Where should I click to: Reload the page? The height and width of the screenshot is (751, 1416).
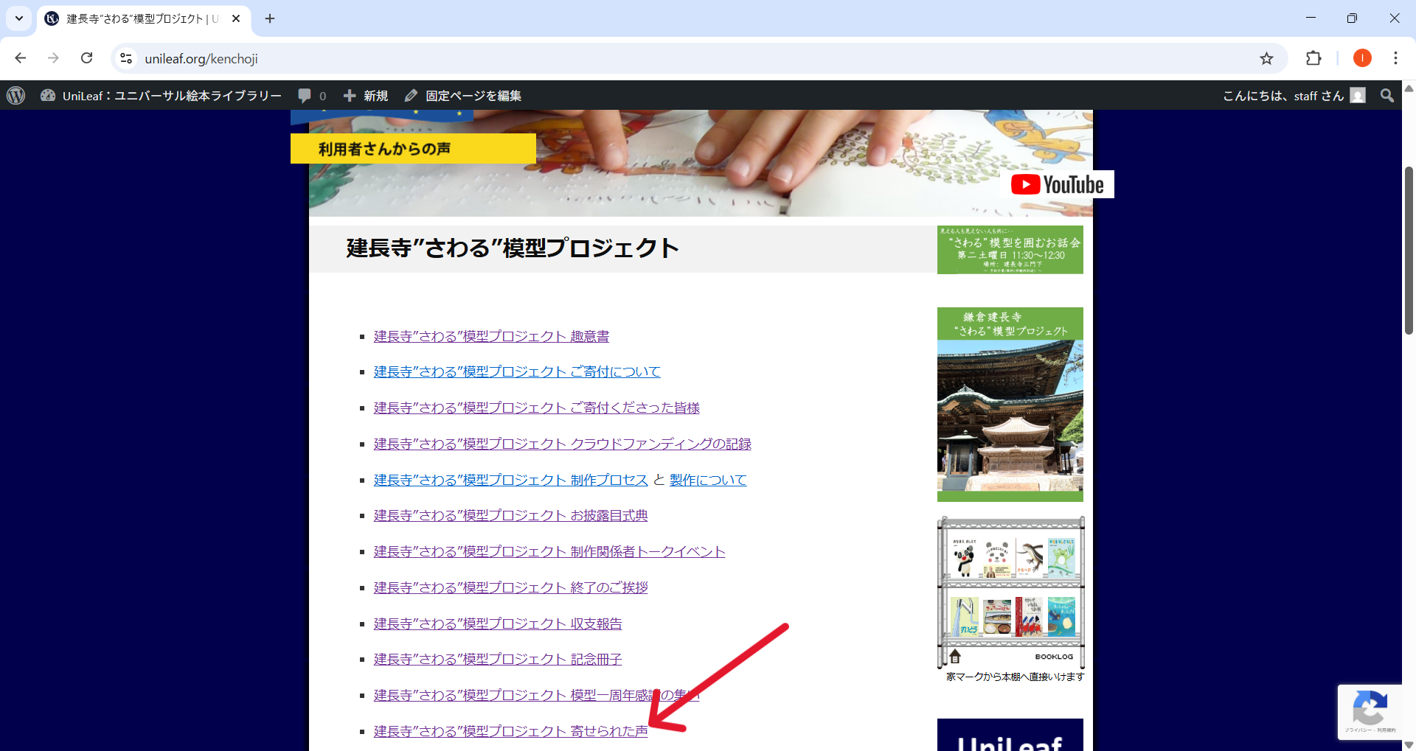pyautogui.click(x=87, y=58)
